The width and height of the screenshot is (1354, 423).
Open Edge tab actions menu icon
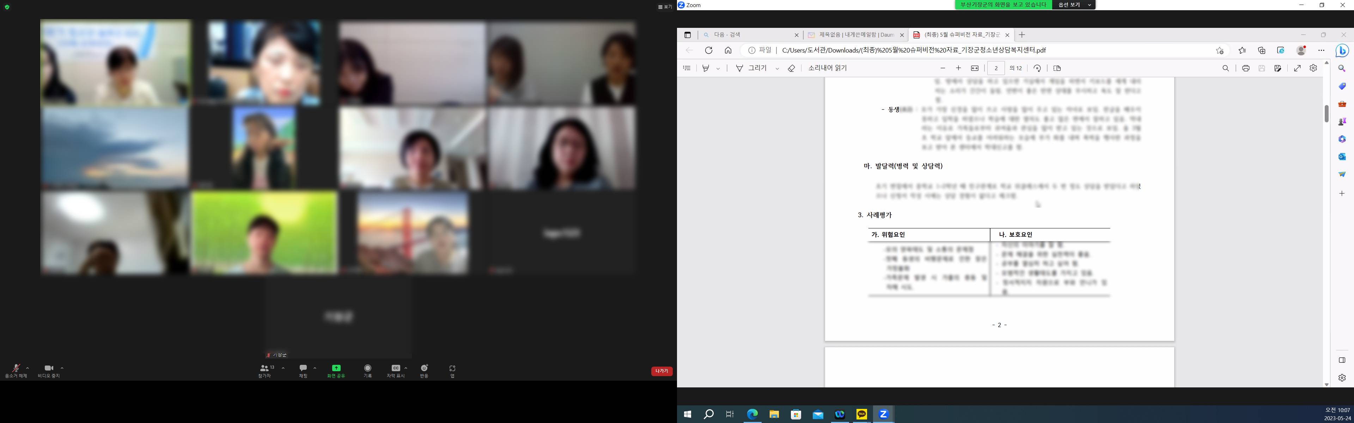click(x=688, y=35)
